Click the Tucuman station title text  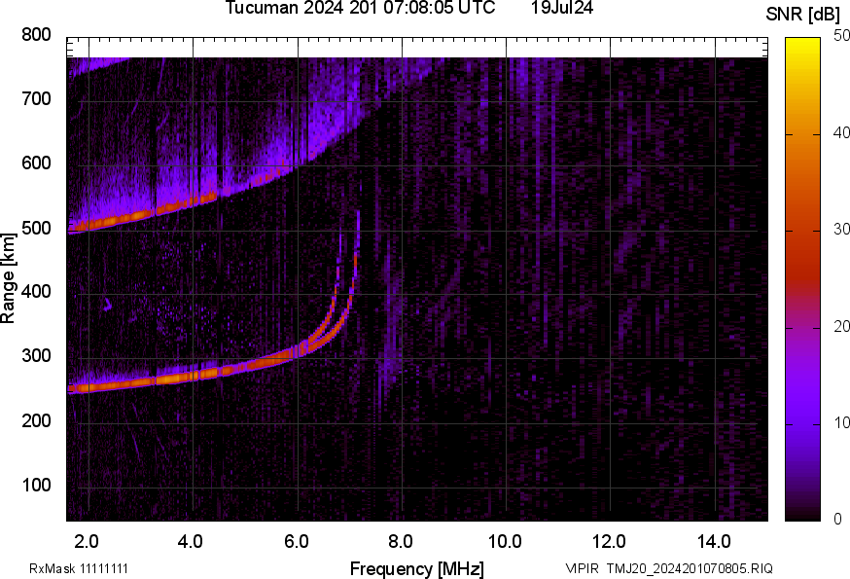(260, 12)
